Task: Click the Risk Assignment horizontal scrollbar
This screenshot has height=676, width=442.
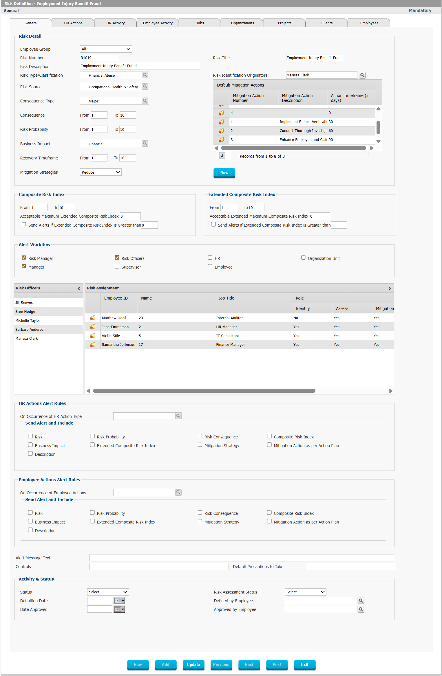Action: coord(204,391)
